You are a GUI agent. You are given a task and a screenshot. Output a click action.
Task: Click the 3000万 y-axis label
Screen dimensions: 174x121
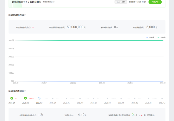pyautogui.click(x=11, y=57)
